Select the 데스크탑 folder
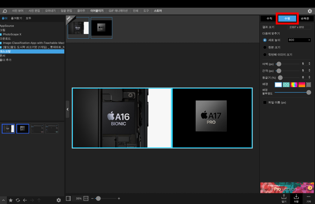 32,51
